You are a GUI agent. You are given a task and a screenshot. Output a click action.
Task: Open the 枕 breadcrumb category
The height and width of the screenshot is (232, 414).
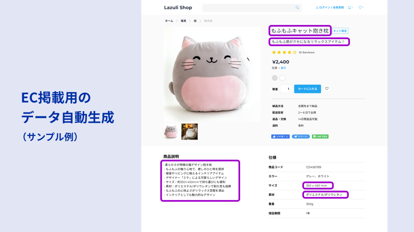(x=195, y=21)
